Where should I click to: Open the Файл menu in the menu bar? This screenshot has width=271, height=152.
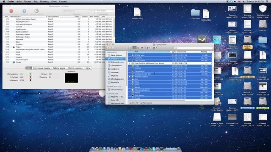tap(19, 2)
